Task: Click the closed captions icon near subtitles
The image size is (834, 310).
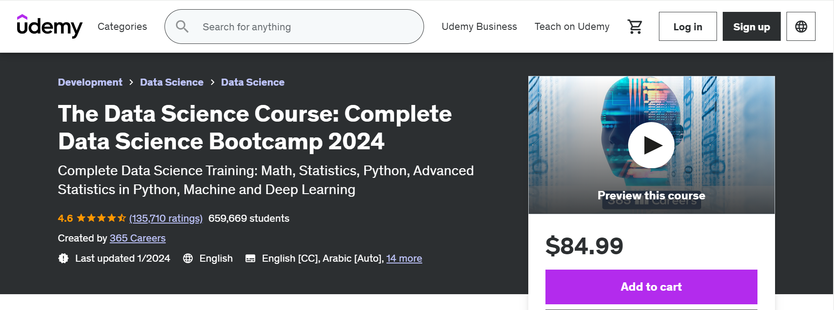Action: pyautogui.click(x=250, y=258)
